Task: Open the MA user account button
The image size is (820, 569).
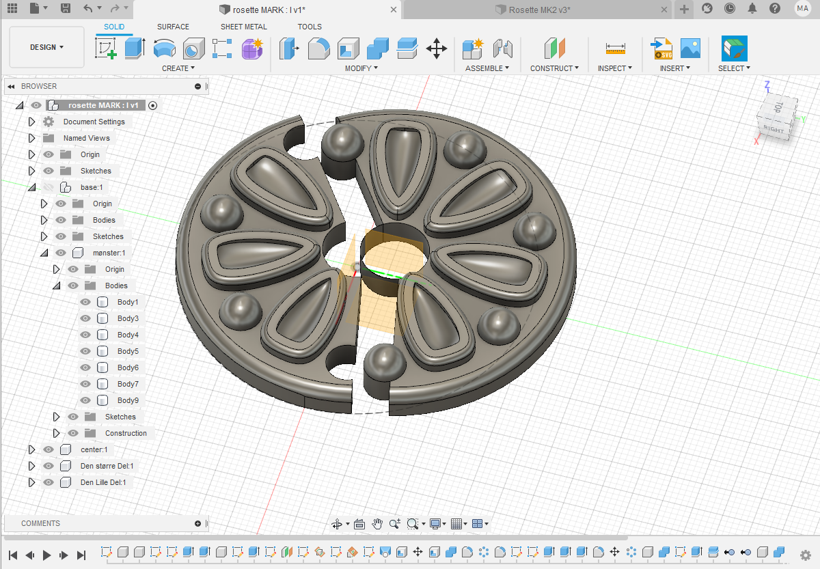Action: (x=803, y=8)
